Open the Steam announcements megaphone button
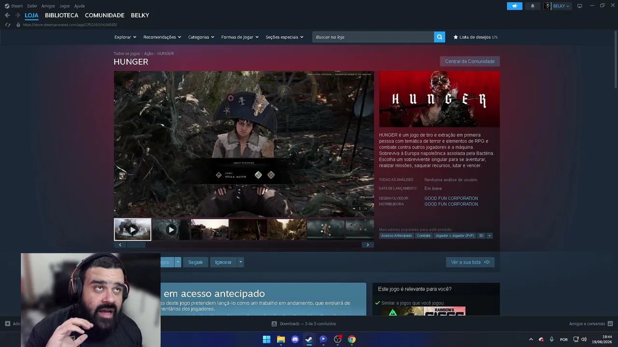 [515, 6]
